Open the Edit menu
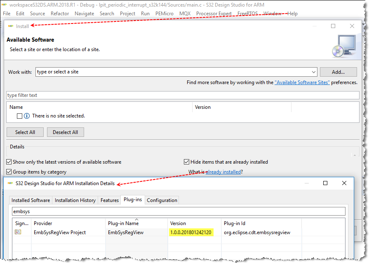This screenshot has height=263, width=369. pos(20,14)
